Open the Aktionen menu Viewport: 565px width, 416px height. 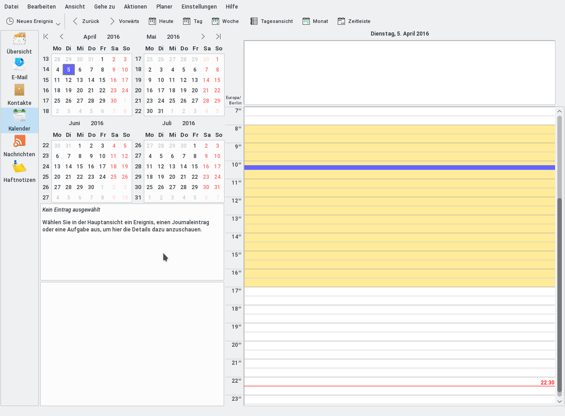coord(136,7)
